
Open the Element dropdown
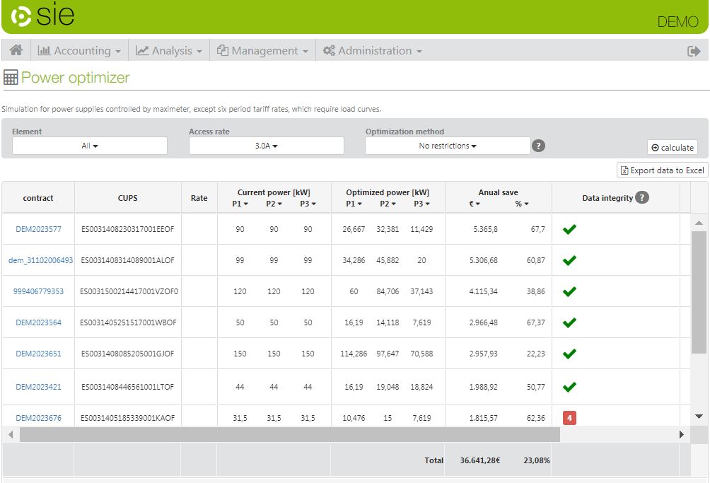click(x=90, y=146)
